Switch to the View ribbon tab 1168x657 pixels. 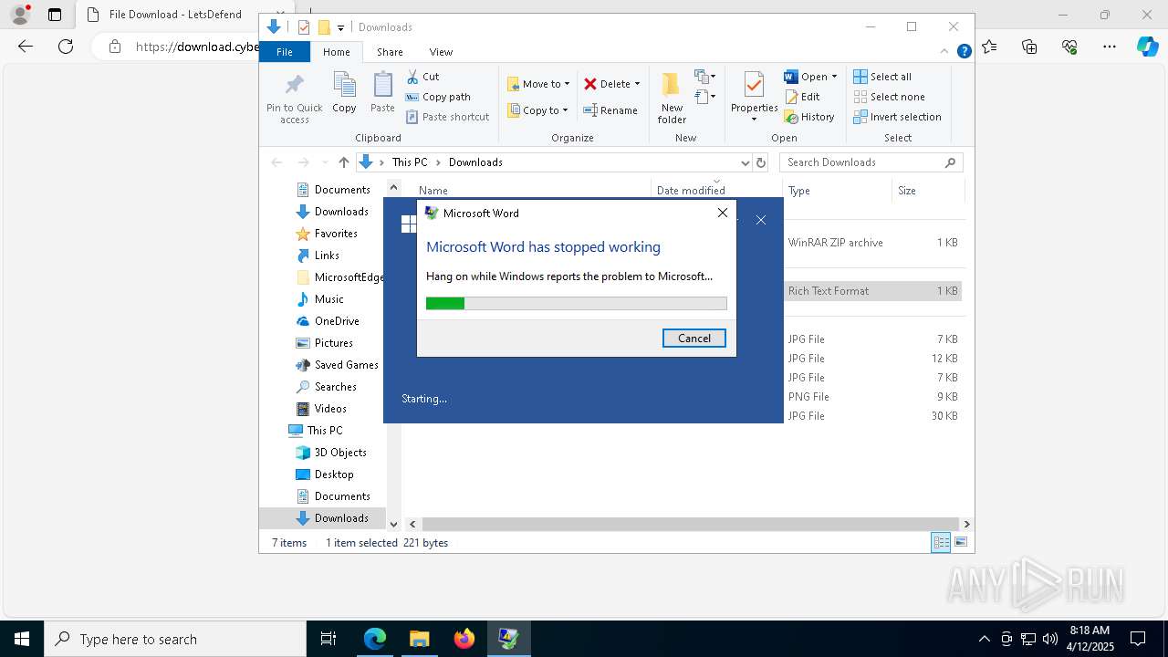pyautogui.click(x=441, y=52)
